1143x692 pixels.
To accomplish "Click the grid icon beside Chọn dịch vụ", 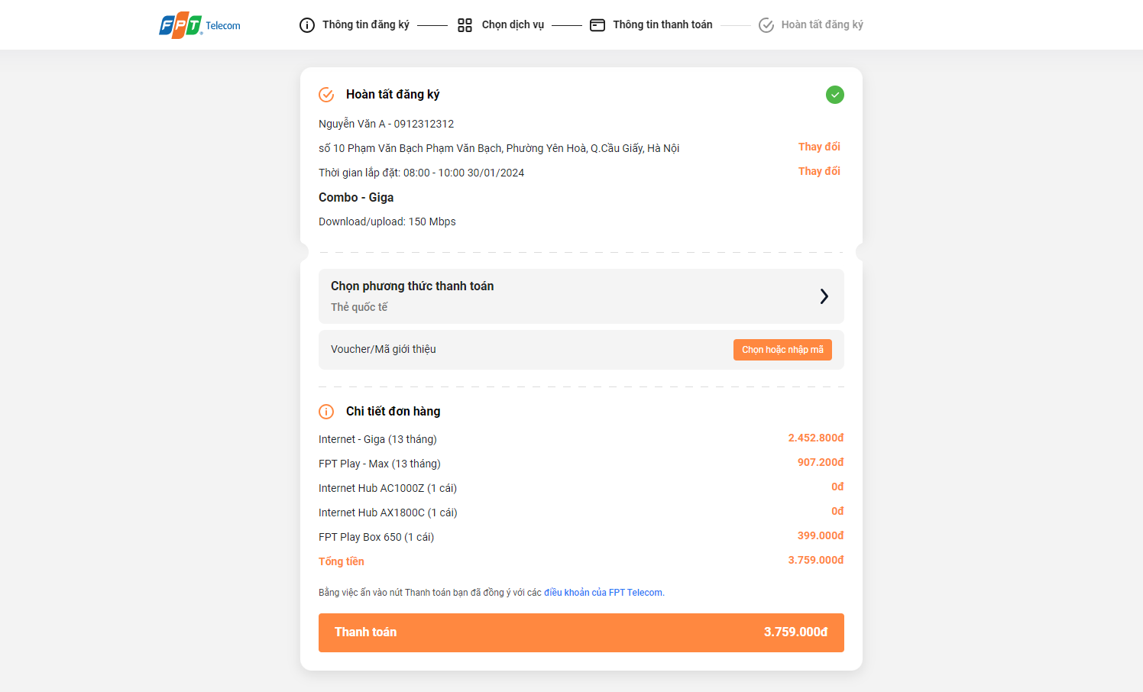I will pyautogui.click(x=465, y=25).
